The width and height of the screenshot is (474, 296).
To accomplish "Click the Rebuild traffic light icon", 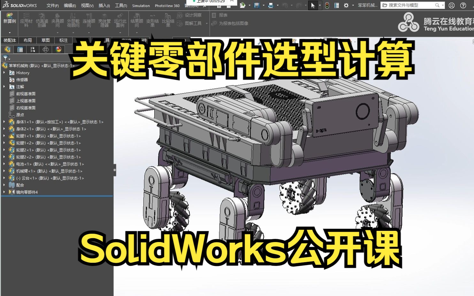I will [327, 5].
